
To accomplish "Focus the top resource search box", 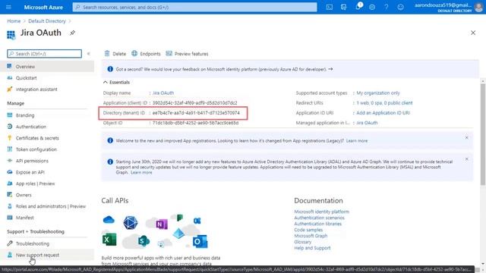I will (194, 7).
